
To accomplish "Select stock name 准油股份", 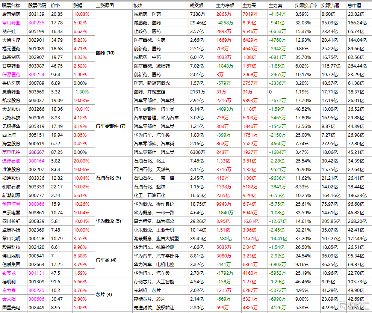I will (11, 170).
